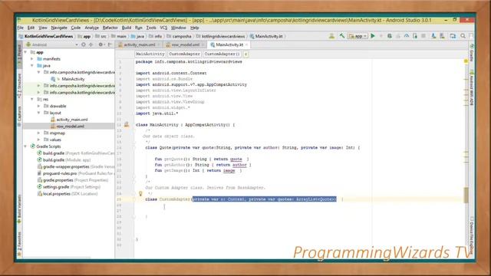Screen dimensions: 491x276
Task: Toggle the Captures tool window side tab
Action: (20, 116)
